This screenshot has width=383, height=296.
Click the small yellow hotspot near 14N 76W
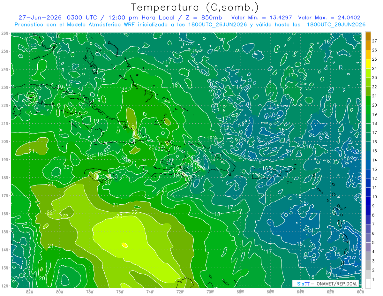[x=124, y=245]
